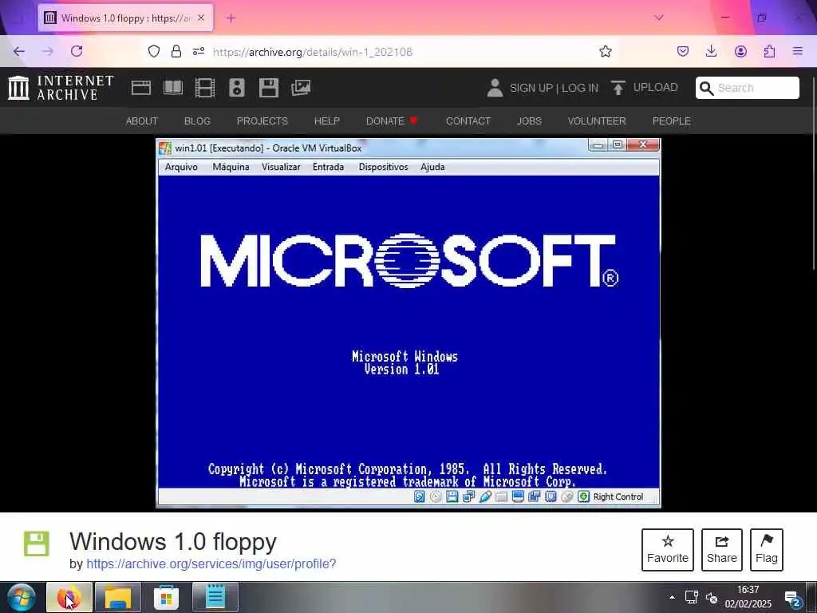This screenshot has height=613, width=817.
Task: Click the padlock site security icon
Action: [176, 51]
